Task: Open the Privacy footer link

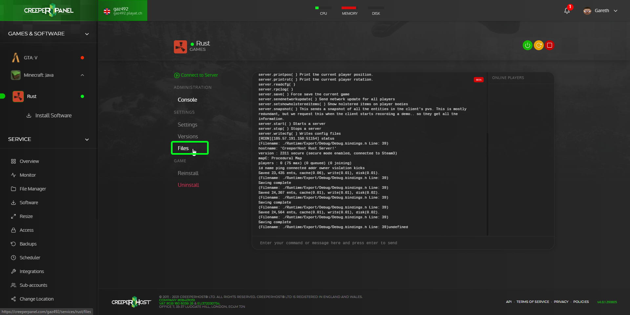Action: click(561, 302)
